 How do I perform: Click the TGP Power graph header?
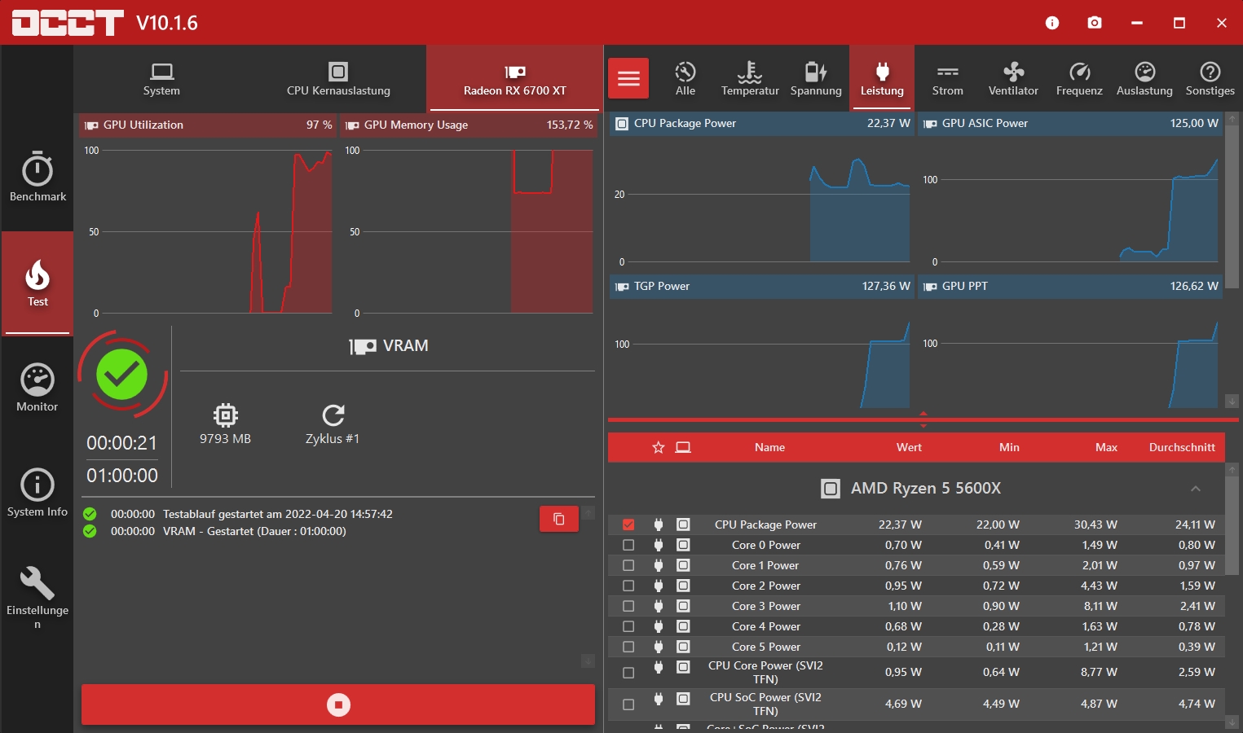click(761, 286)
